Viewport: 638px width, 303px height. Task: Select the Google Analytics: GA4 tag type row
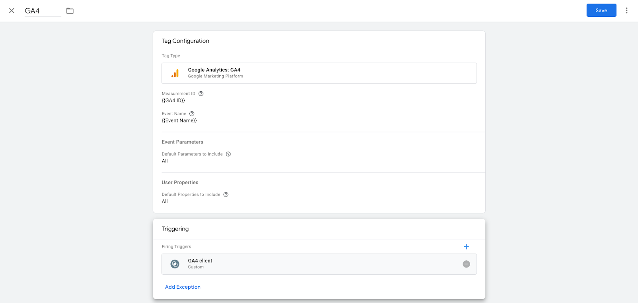click(x=319, y=73)
